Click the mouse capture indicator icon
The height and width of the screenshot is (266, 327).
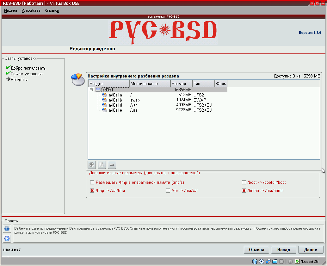pyautogui.click(x=291, y=262)
